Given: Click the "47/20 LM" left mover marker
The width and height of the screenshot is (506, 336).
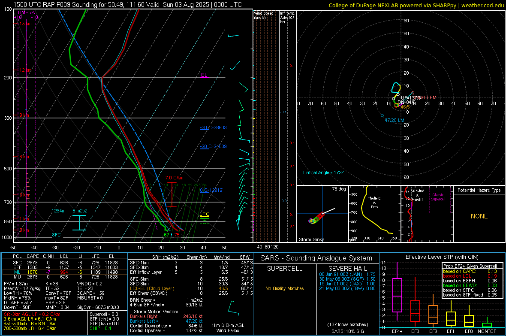Looking at the screenshot, I should [x=395, y=120].
